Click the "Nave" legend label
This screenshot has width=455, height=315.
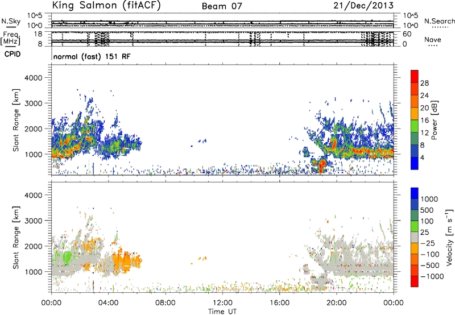pos(433,39)
